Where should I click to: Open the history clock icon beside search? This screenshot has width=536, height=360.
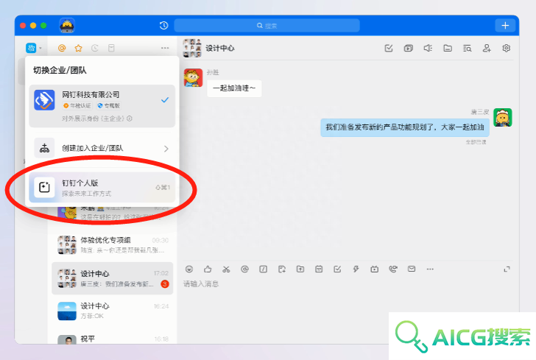163,25
